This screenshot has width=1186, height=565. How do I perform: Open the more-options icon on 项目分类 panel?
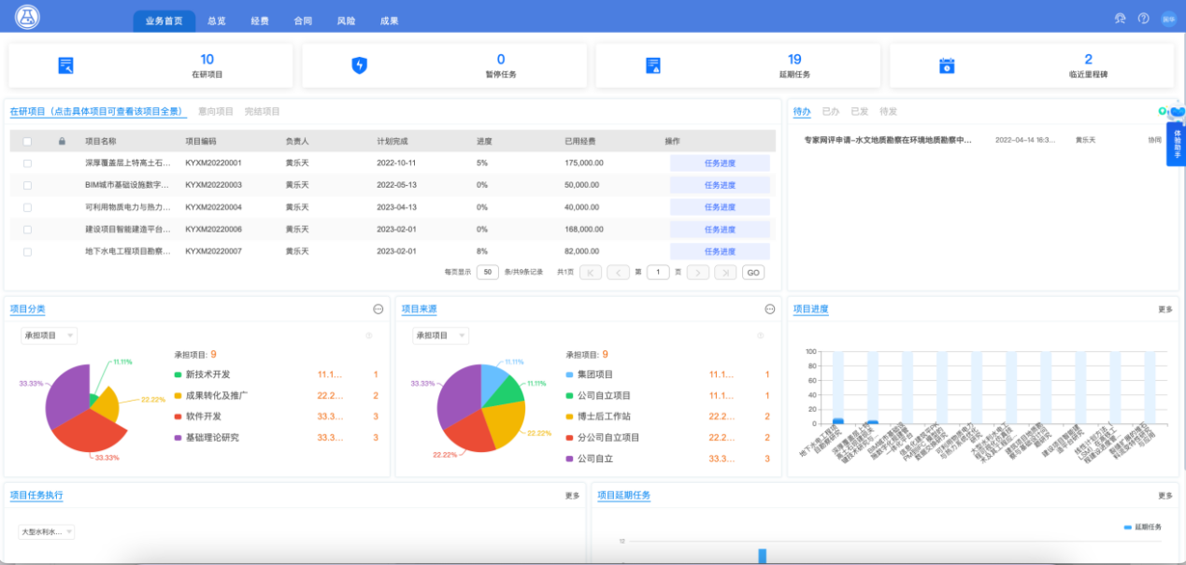[378, 309]
